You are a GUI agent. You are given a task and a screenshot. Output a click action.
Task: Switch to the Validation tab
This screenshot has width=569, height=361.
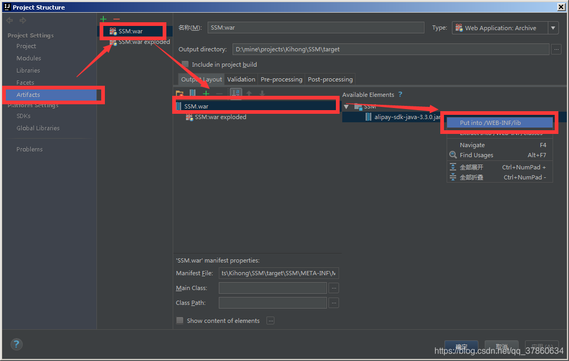pyautogui.click(x=241, y=79)
